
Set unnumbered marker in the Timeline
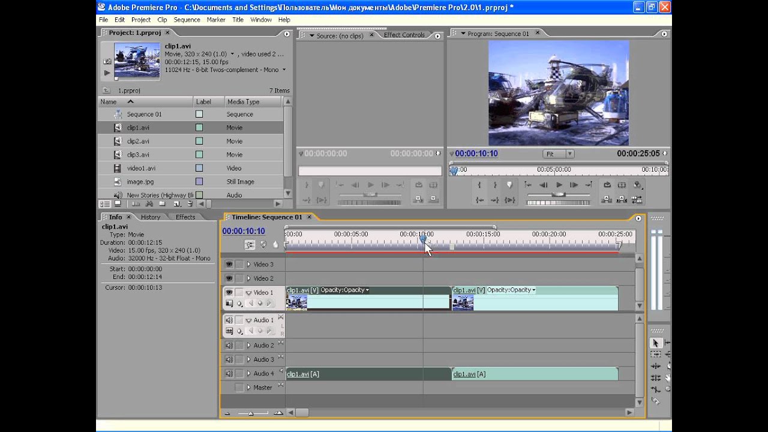[x=275, y=245]
